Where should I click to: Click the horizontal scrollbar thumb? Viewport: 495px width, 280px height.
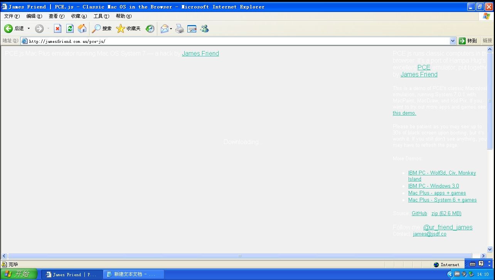click(x=240, y=256)
